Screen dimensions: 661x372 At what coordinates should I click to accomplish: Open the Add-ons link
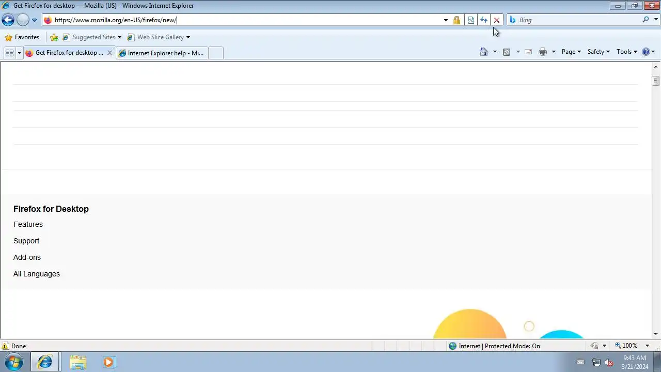(27, 257)
